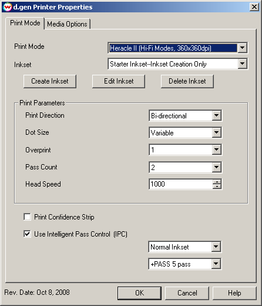Click into the Head Speed value field
Image resolution: width=262 pixels, height=306 pixels.
(181, 184)
